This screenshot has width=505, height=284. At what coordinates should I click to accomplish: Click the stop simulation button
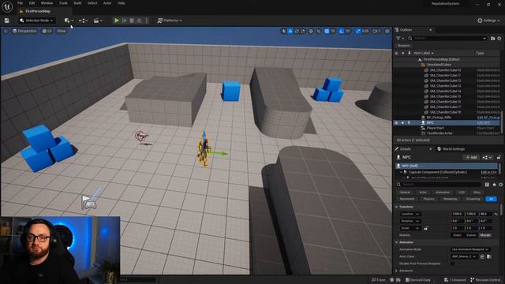tap(132, 21)
